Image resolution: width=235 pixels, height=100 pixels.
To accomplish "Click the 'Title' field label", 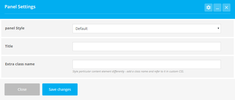I will coord(9,46).
